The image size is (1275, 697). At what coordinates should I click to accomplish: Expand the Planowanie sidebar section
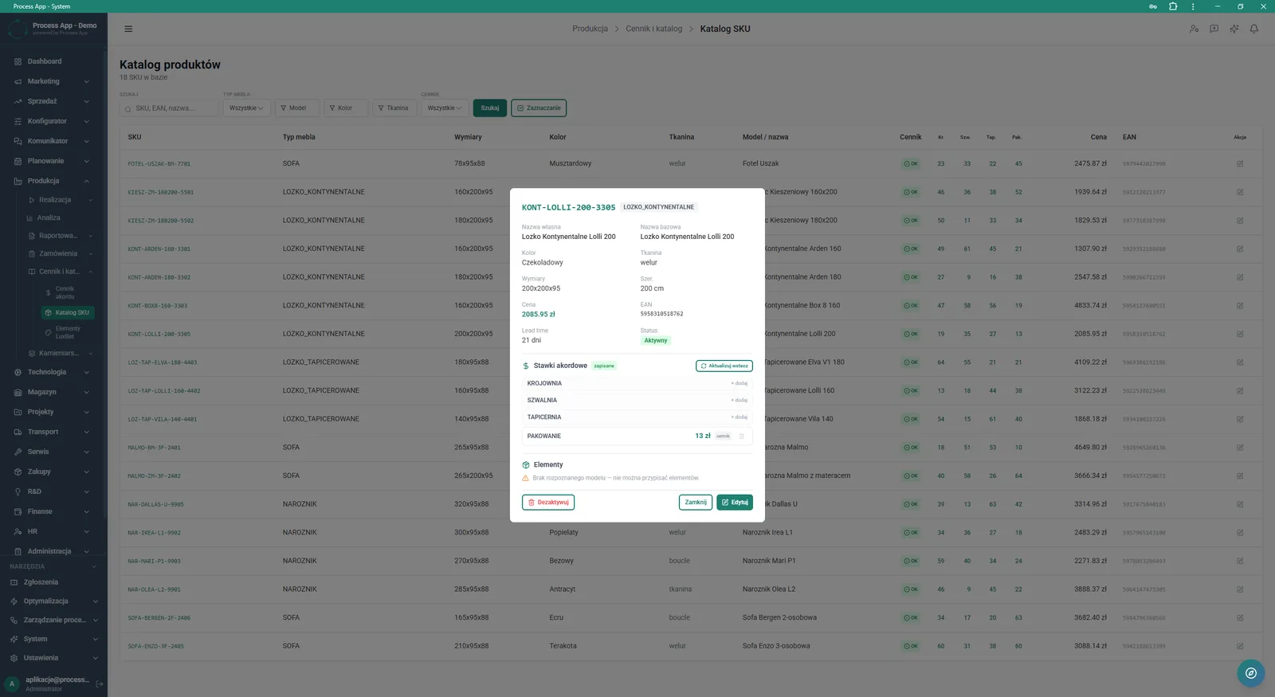coord(52,161)
